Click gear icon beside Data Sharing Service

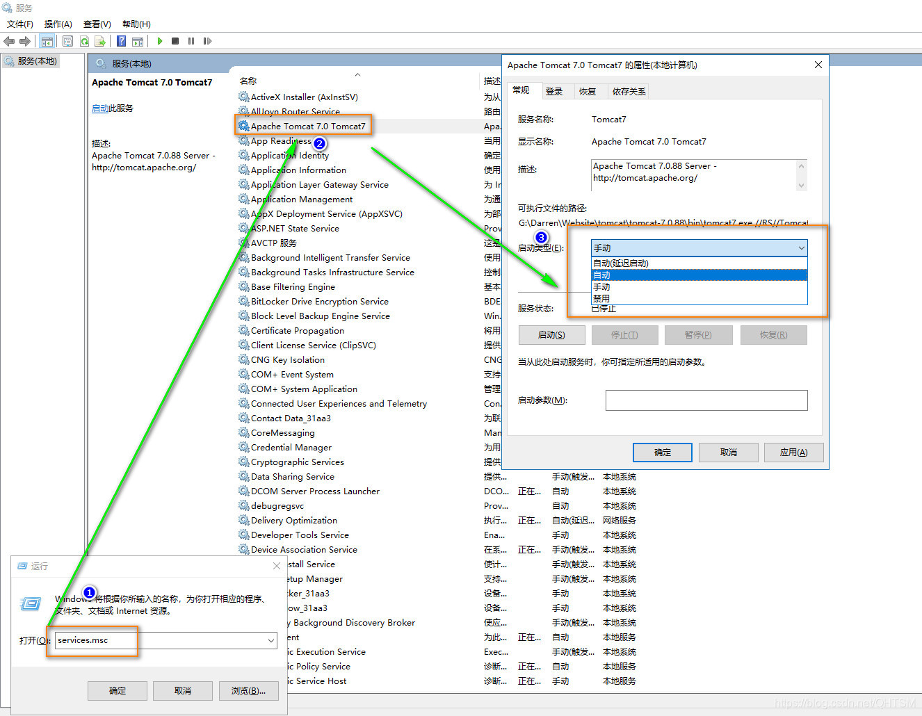(243, 476)
